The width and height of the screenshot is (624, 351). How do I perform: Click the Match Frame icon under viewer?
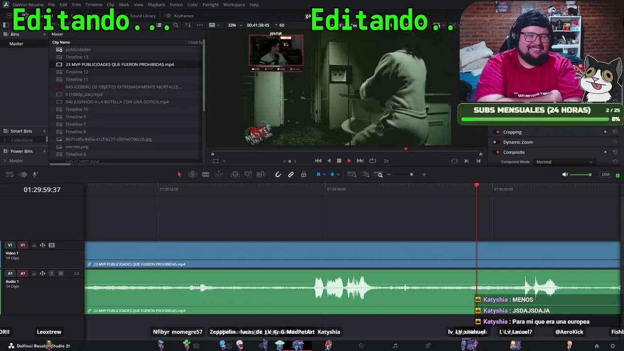[x=454, y=161]
